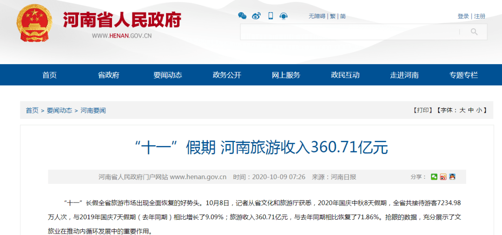The width and height of the screenshot is (502, 235).
Task: Click the 河南省人民政府门户网站 www.henan.gov.cn text
Action: click(x=162, y=177)
